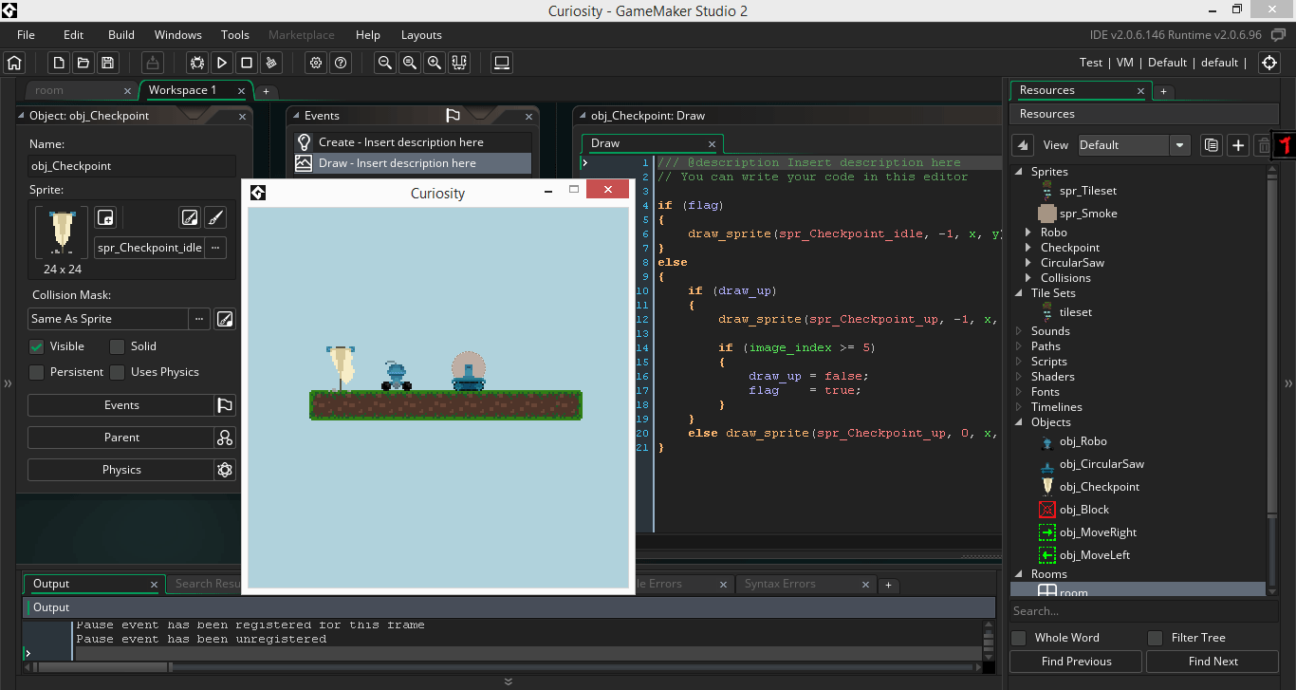
Task: Start the debugger with the bug icon
Action: coord(196,63)
